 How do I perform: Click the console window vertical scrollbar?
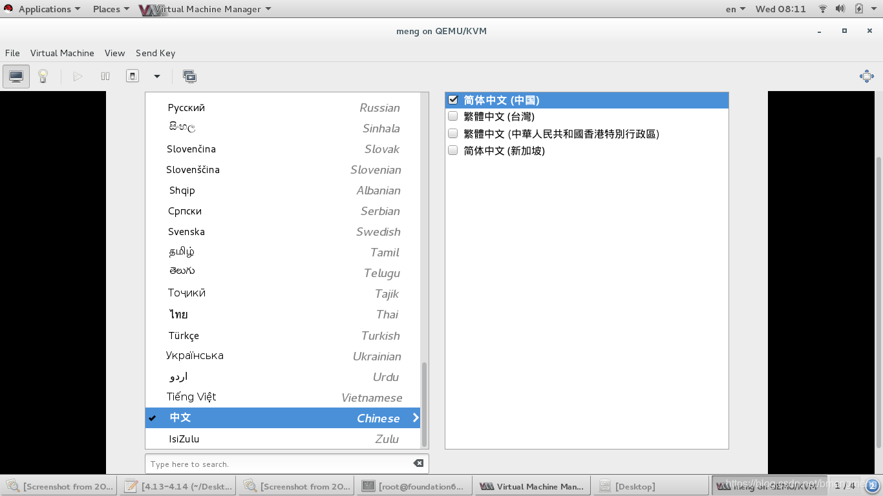click(x=879, y=304)
